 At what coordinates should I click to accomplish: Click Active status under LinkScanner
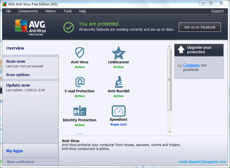tap(118, 67)
